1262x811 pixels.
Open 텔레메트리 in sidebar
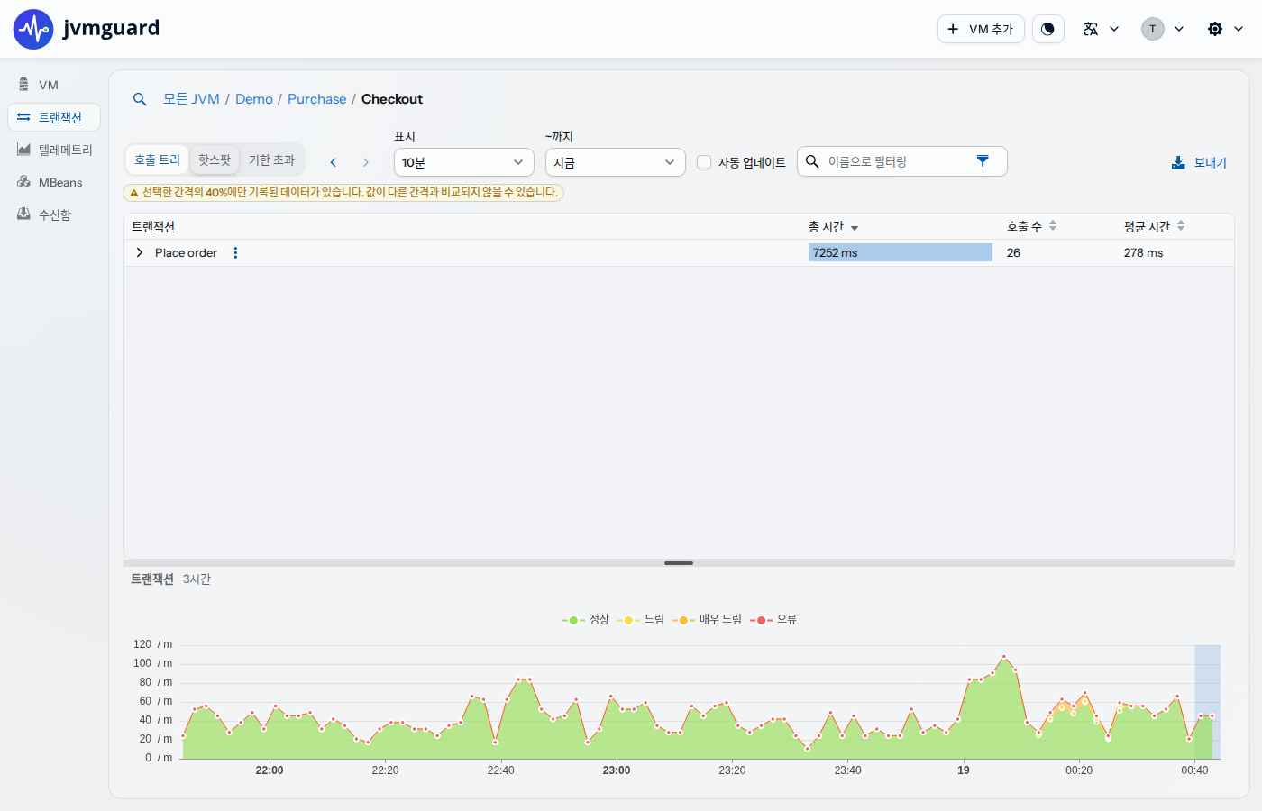(54, 150)
